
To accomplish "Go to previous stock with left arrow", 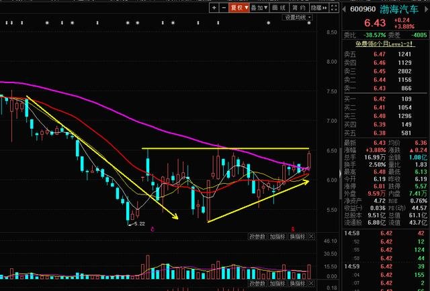I will (x=344, y=9).
